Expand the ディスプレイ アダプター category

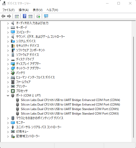point(8,64)
